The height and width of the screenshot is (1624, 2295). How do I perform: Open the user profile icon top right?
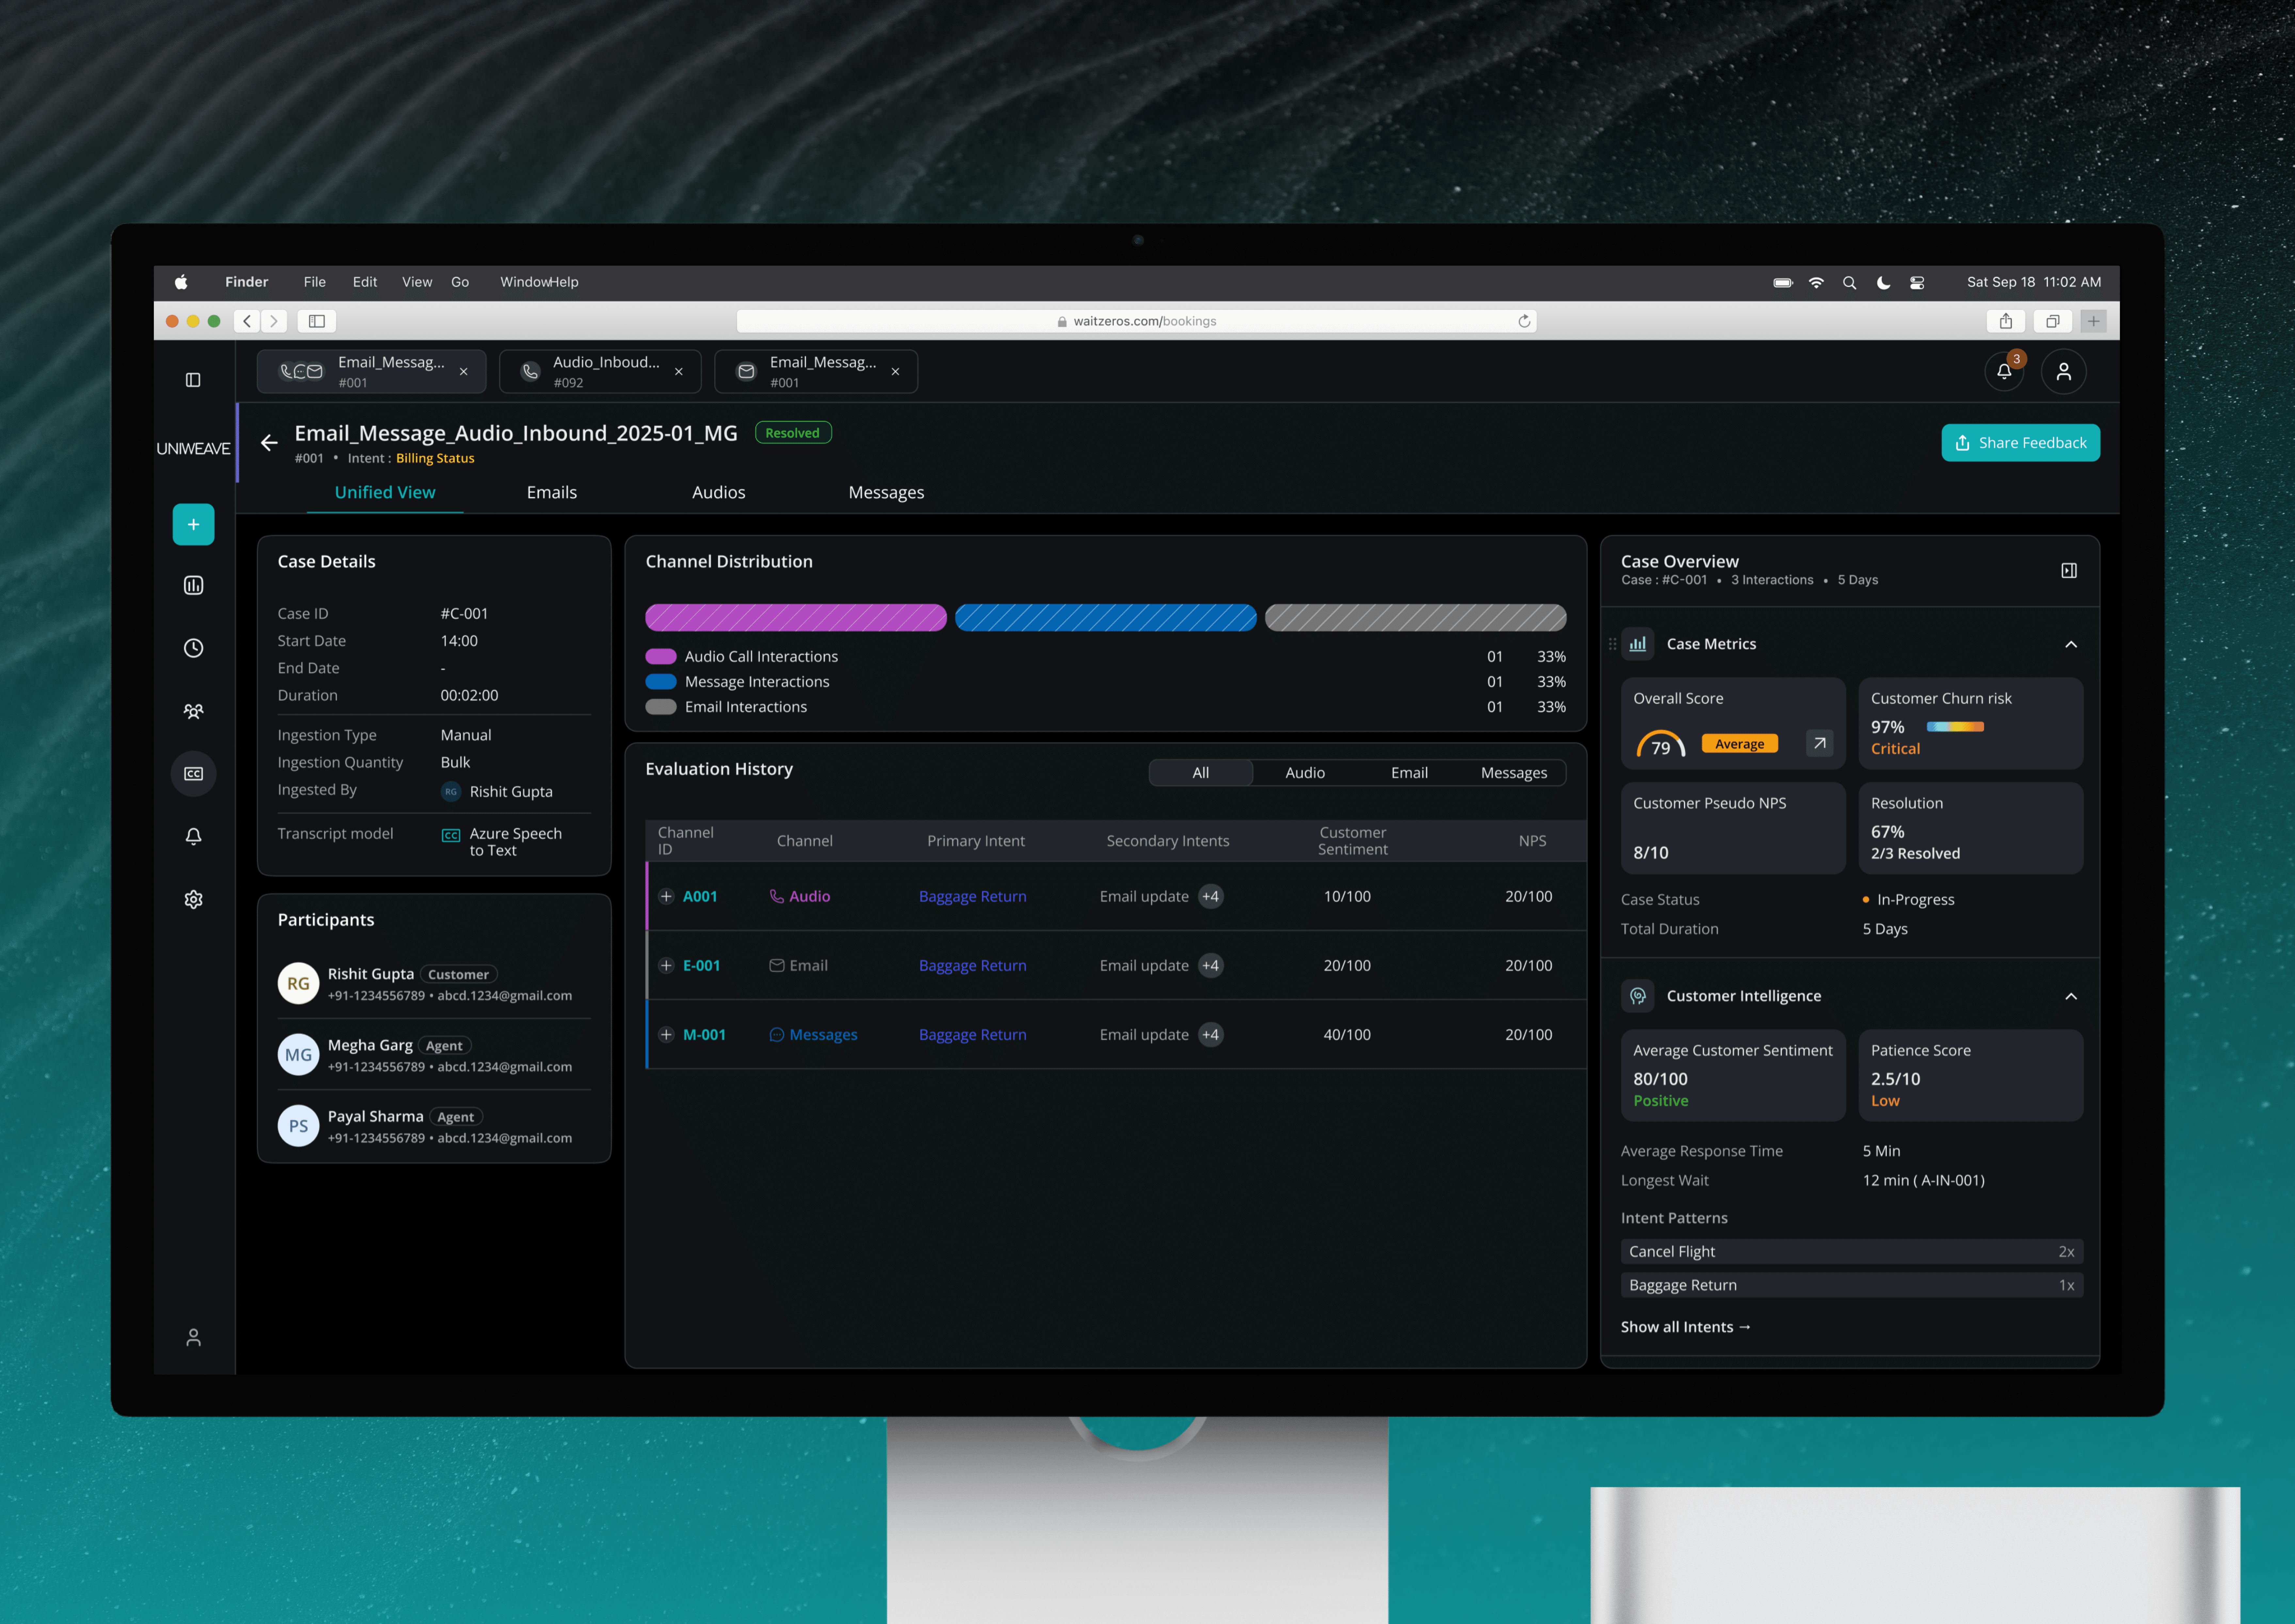(2063, 372)
